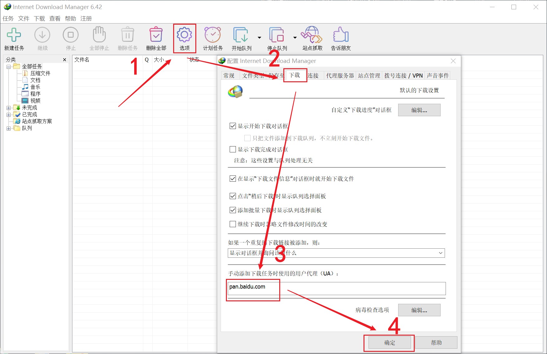547x354 pixels.
Task: Click the 删除任务 trash icon
Action: (128, 35)
